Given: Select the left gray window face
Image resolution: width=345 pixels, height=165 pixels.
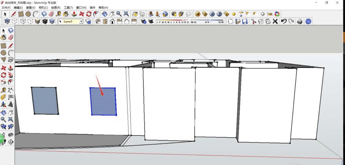Looking at the screenshot, I should coord(45,101).
